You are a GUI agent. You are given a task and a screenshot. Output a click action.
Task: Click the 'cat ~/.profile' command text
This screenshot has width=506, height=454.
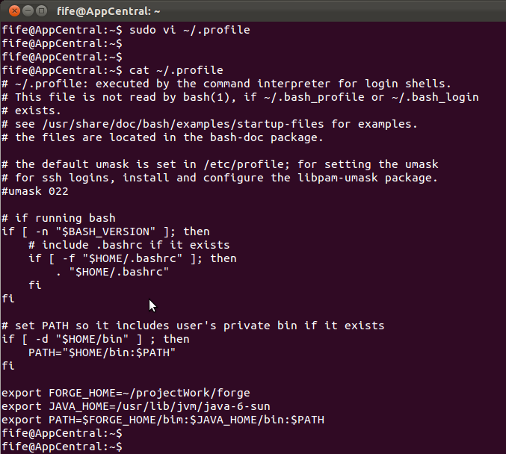pyautogui.click(x=176, y=70)
